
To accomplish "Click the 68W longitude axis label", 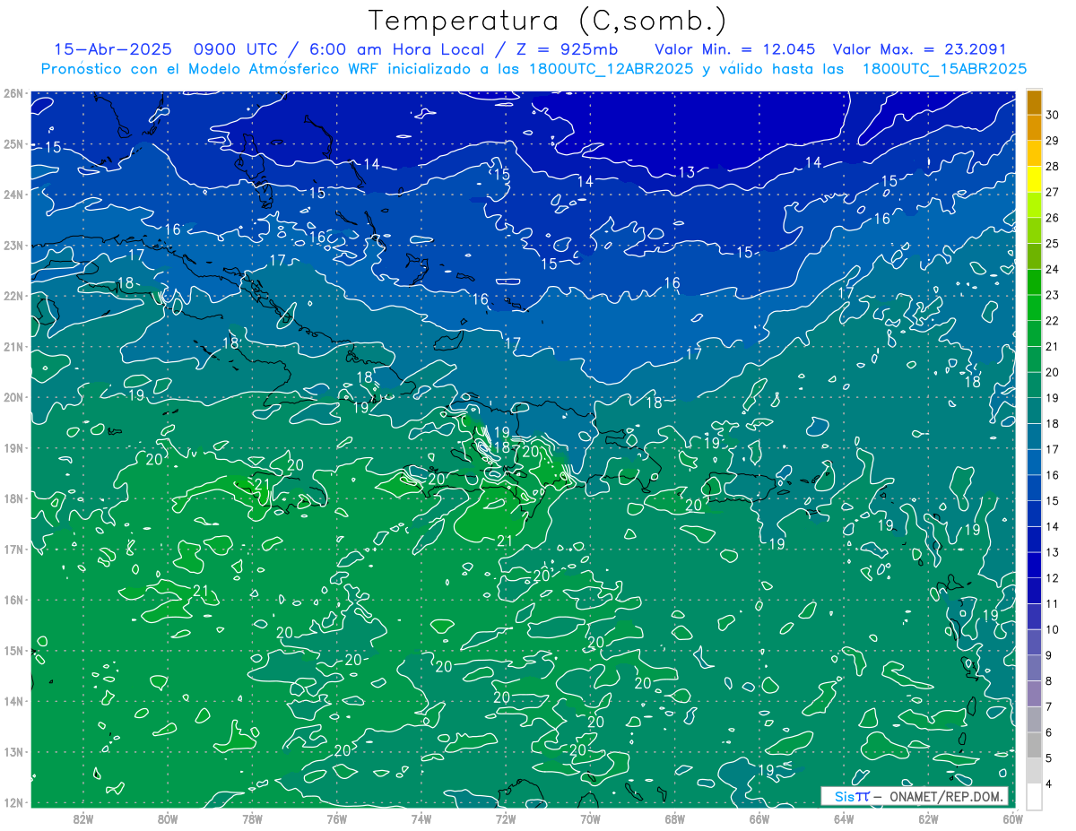I will coord(675,818).
